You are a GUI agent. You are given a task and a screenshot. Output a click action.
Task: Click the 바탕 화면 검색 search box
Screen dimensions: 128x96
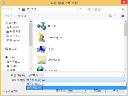pyautogui.click(x=105, y=9)
